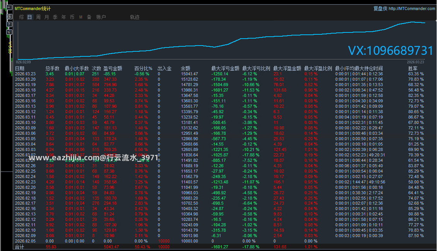Image resolution: width=437 pixels, height=251 pixels.
Task: Select the 2026.03.18 date row
Action: coord(26,90)
